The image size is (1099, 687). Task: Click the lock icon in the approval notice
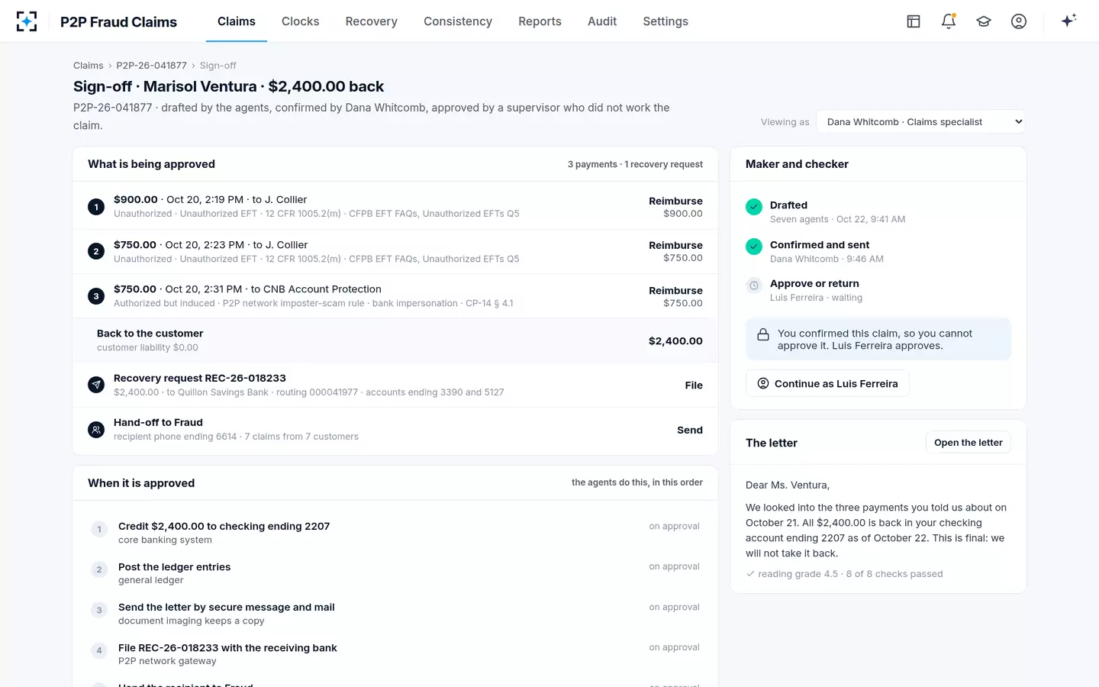pos(762,334)
